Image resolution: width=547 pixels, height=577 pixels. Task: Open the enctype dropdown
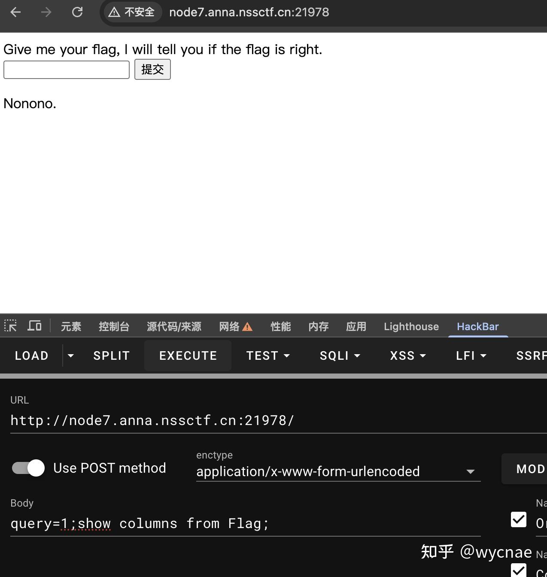pos(471,471)
